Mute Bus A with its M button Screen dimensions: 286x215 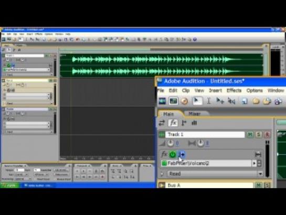pos(258,185)
